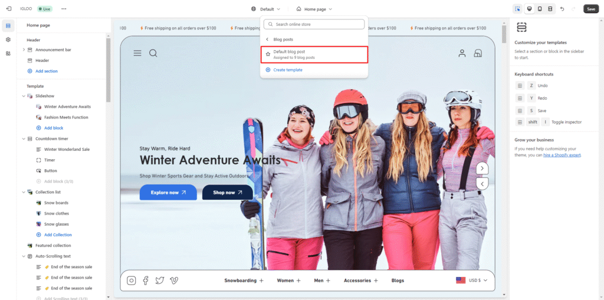Screen dimensions: 604x300
Task: Open the three-dot more actions menu
Action: tap(64, 9)
